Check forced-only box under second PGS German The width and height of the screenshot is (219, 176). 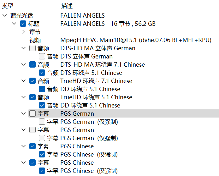tap(42, 138)
